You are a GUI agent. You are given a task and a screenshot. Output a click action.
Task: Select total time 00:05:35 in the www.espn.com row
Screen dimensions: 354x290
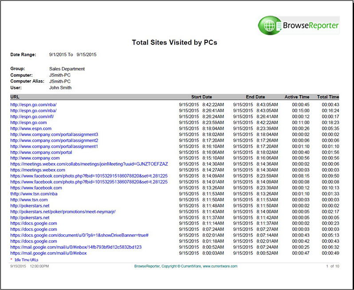coord(330,129)
